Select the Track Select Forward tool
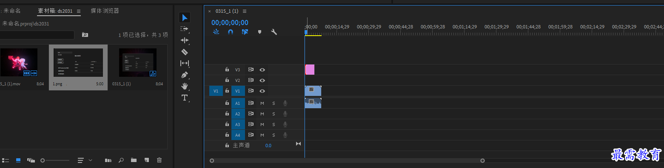Viewport: 664px width, 168px height. click(x=185, y=29)
